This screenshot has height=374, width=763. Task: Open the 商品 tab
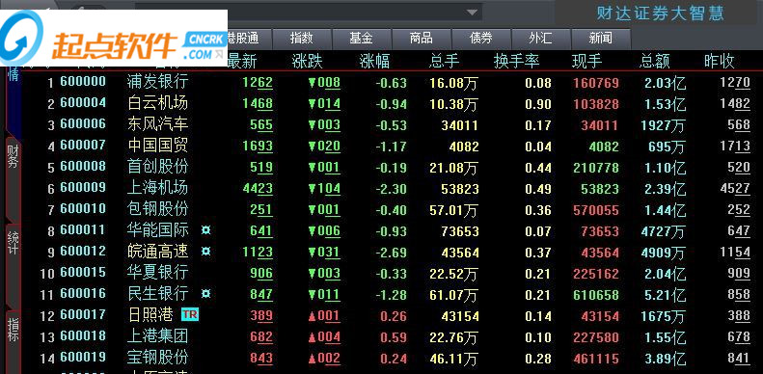pyautogui.click(x=422, y=38)
